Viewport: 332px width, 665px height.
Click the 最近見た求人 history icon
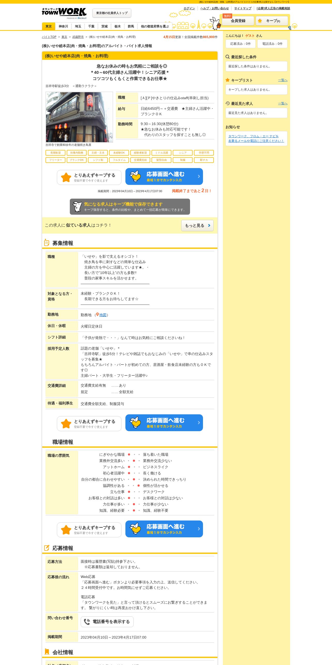point(228,103)
